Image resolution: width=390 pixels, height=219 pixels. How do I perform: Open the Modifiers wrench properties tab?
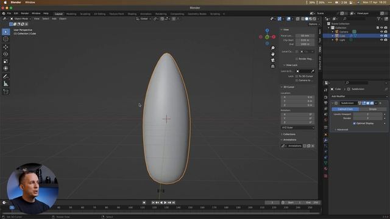[x=325, y=141]
